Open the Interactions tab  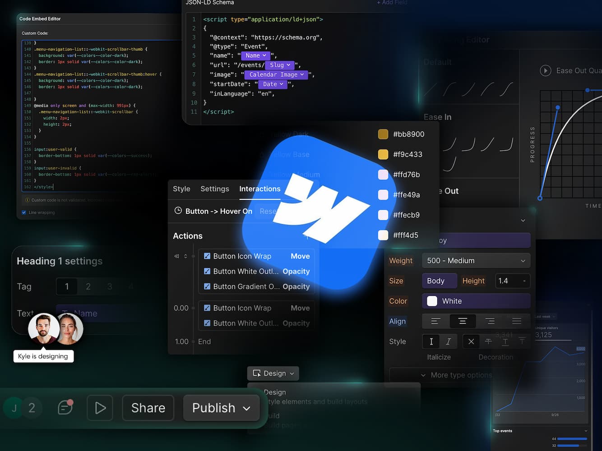[x=260, y=189]
